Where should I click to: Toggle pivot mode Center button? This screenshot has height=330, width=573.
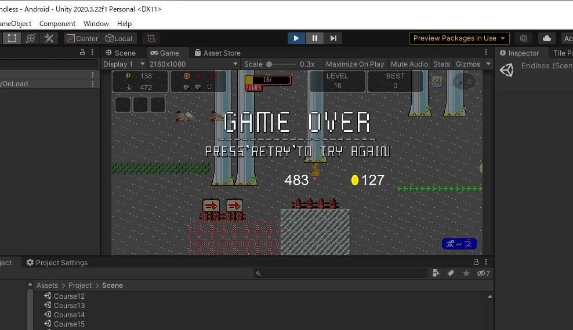(82, 38)
